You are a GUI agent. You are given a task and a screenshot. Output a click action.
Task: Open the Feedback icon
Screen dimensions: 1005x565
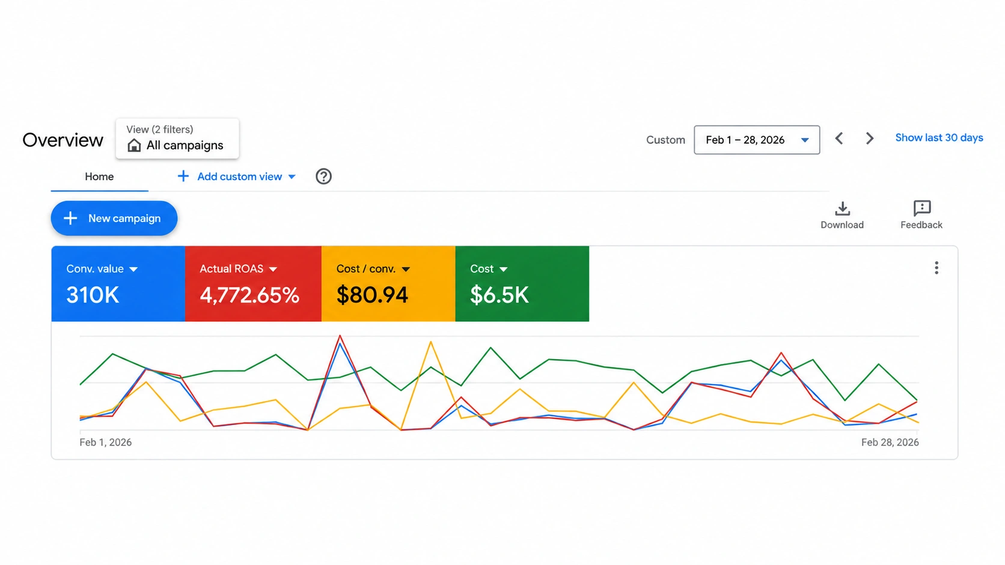[x=921, y=208]
